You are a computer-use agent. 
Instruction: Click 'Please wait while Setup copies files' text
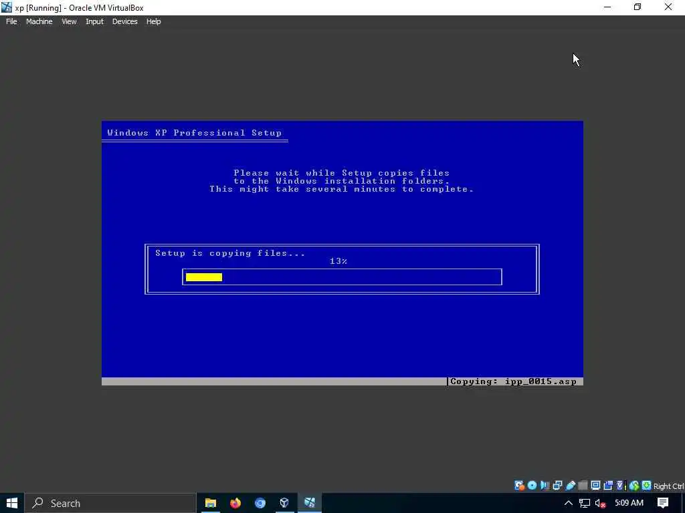click(342, 173)
